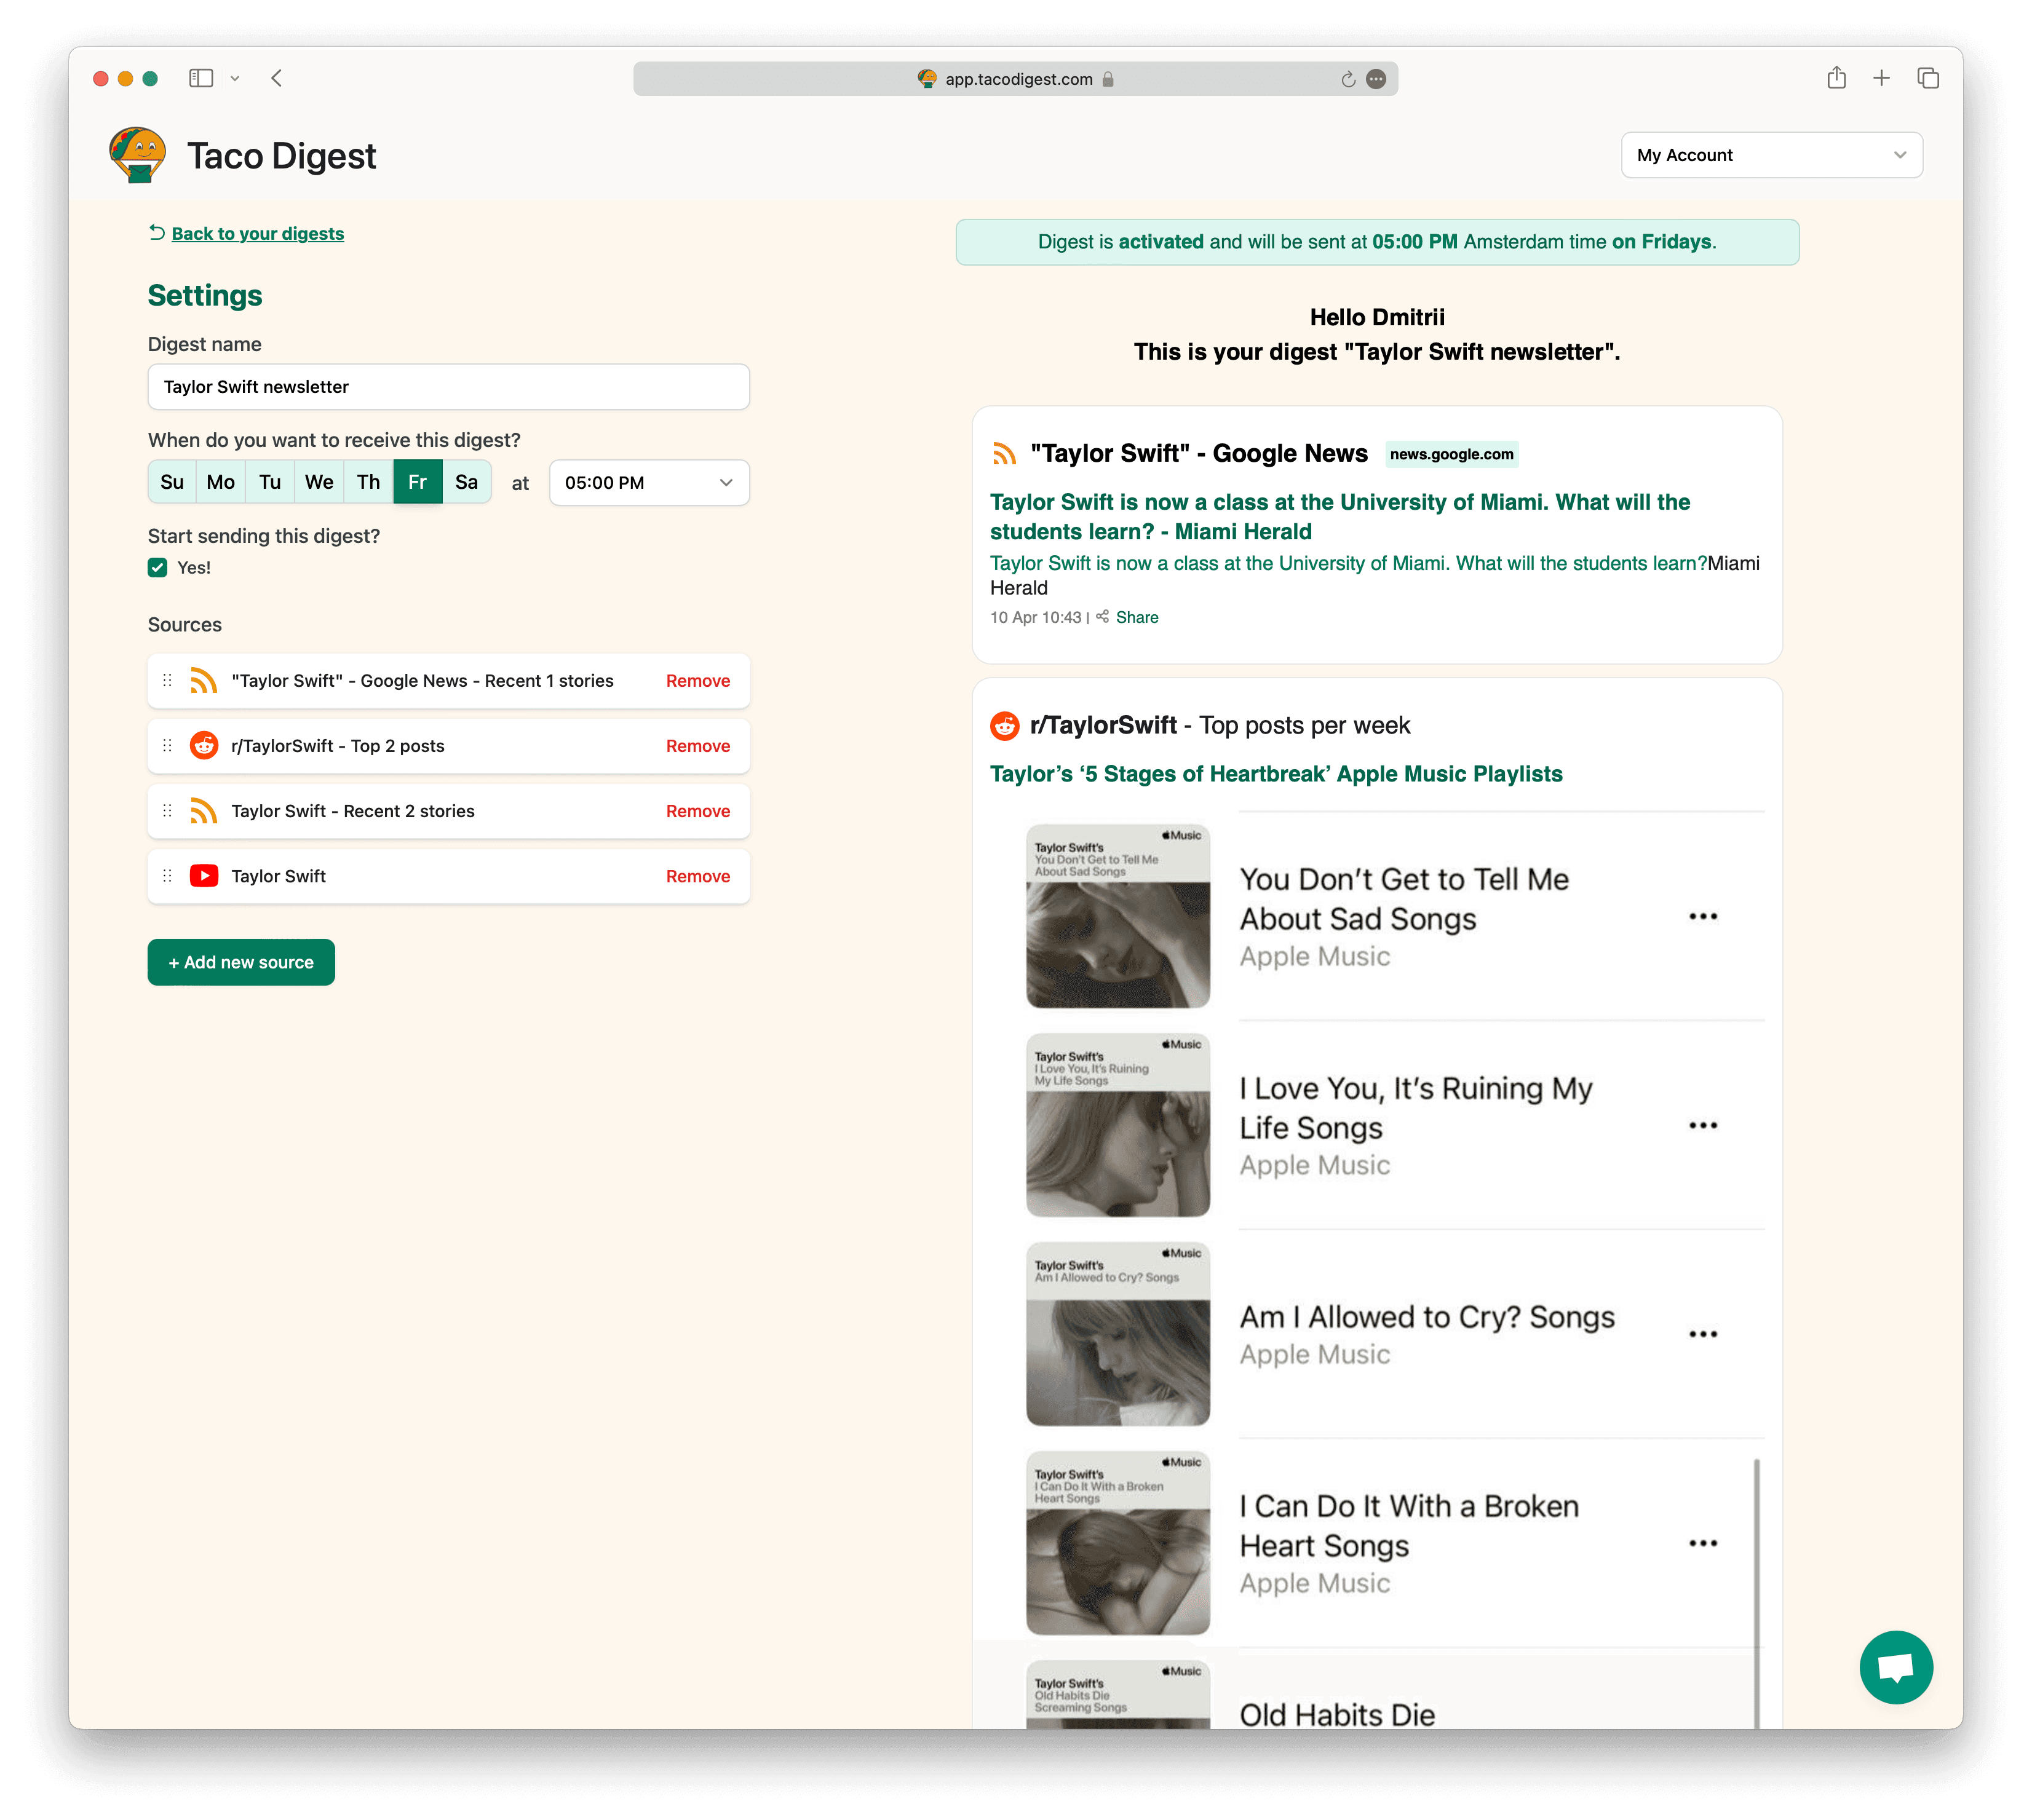
Task: Click RSS icon beside Google News preview heading
Action: click(x=1004, y=454)
